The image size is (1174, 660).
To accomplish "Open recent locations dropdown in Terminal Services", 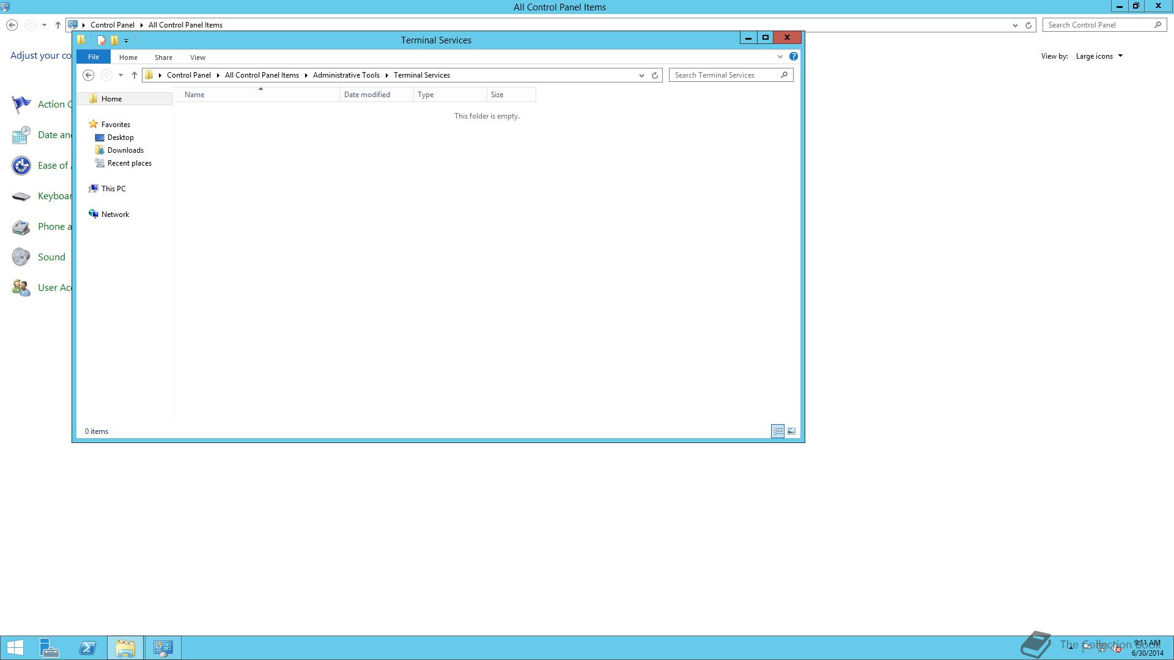I will click(120, 75).
